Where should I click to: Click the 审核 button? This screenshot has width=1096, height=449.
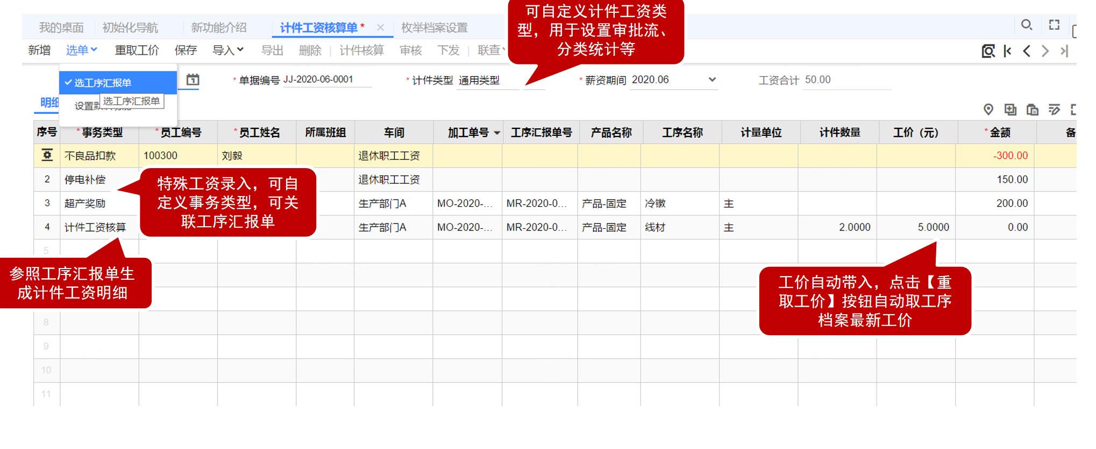click(411, 50)
